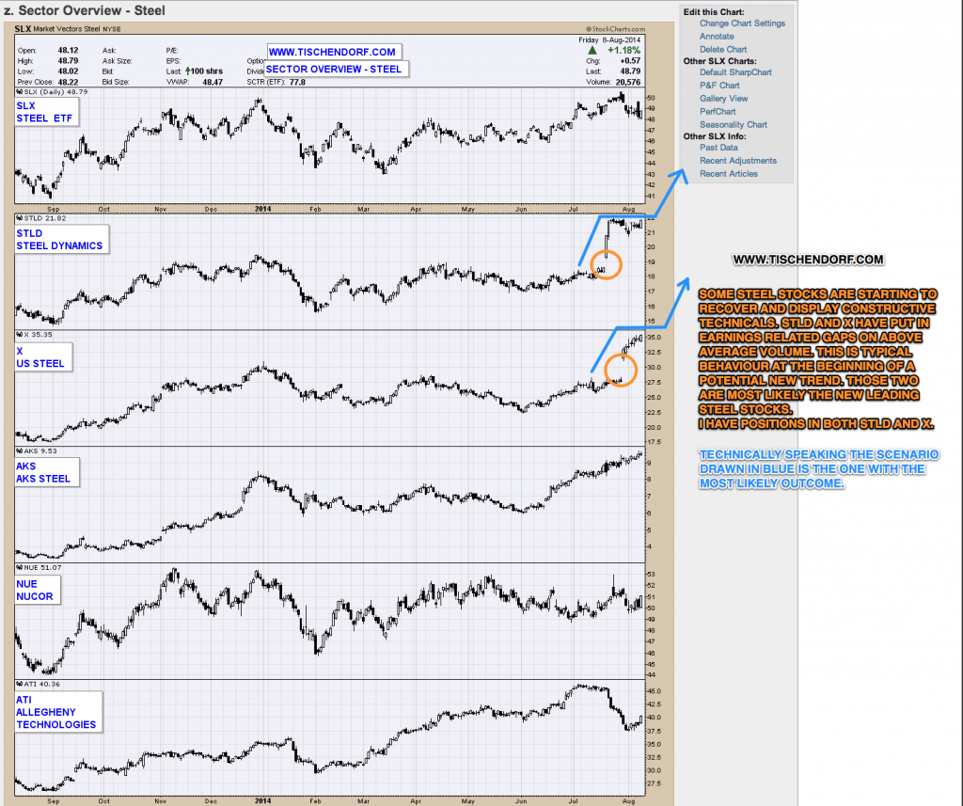Click the chart icon next to ATI 40.36
The width and height of the screenshot is (963, 806).
pos(20,685)
